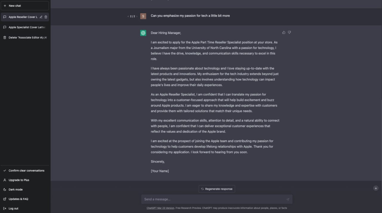This screenshot has height=213, width=382.
Task: Start a New chat
Action: [x=25, y=6]
